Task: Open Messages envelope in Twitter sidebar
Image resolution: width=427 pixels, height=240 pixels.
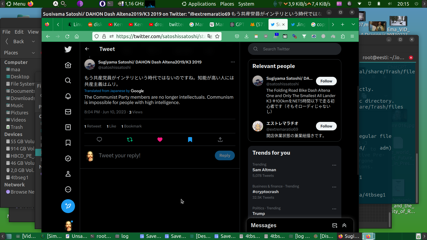Action: pos(68,112)
